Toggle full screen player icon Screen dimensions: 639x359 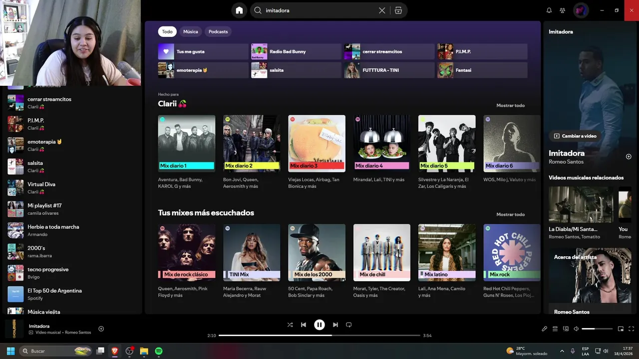tap(632, 329)
